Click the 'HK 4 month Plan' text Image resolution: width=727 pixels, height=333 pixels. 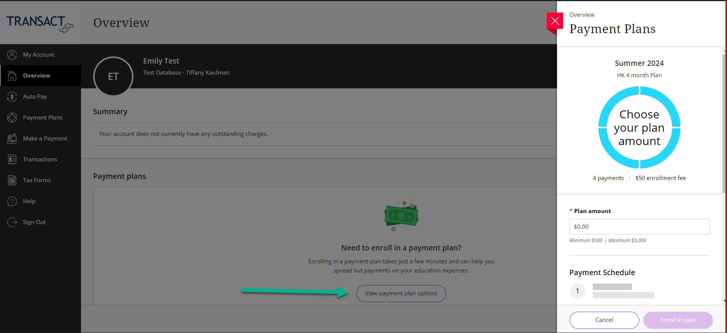(x=640, y=75)
